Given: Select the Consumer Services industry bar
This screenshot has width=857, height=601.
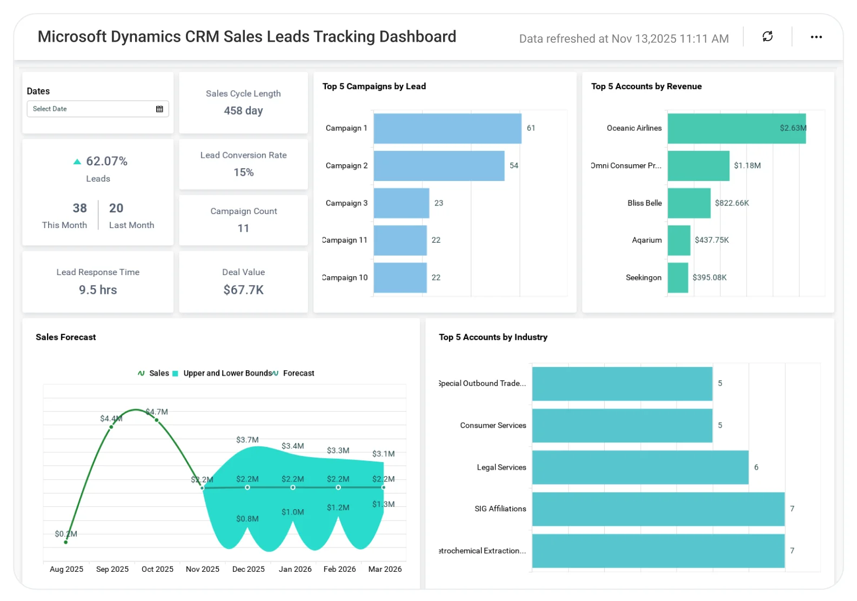Looking at the screenshot, I should [x=622, y=425].
